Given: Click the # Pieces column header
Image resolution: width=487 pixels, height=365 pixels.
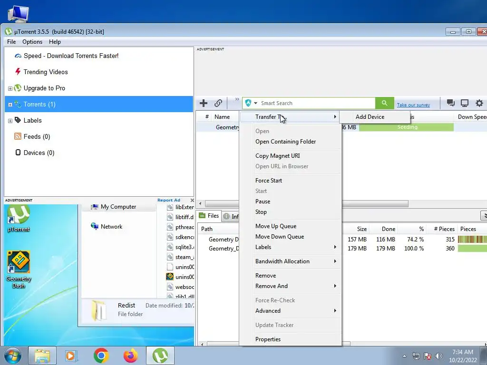Looking at the screenshot, I should click(x=444, y=229).
